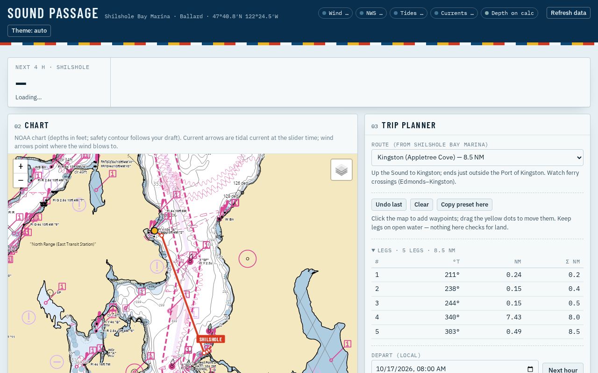Open the calendar picker in Depart field
The width and height of the screenshot is (598, 373).
coord(530,369)
